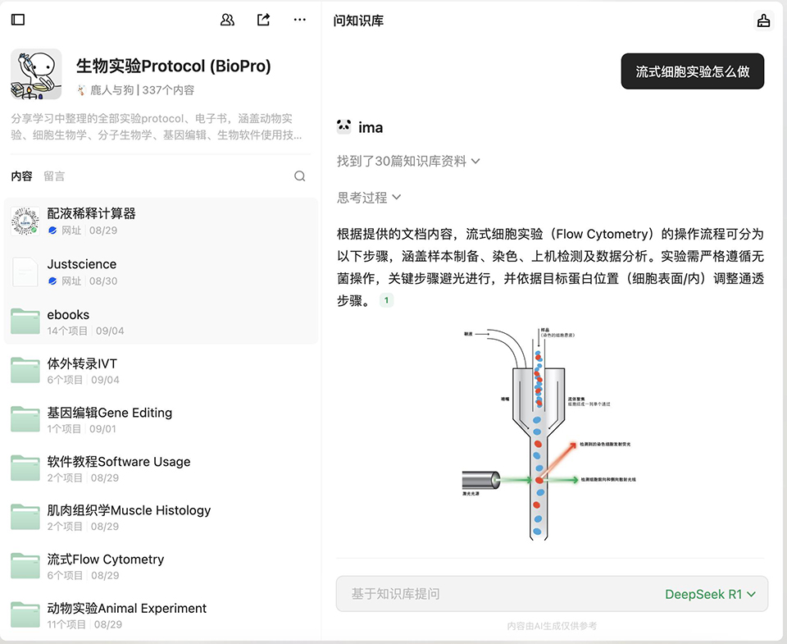Open the three-dot more options menu
The image size is (787, 644).
300,20
